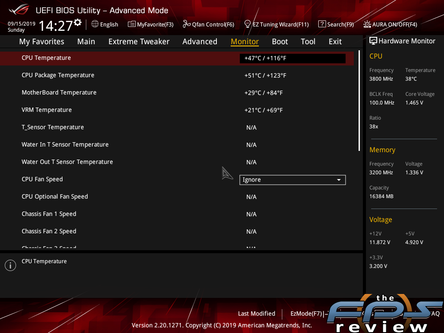
Task: Click the 3.200 V reading
Action: click(378, 266)
